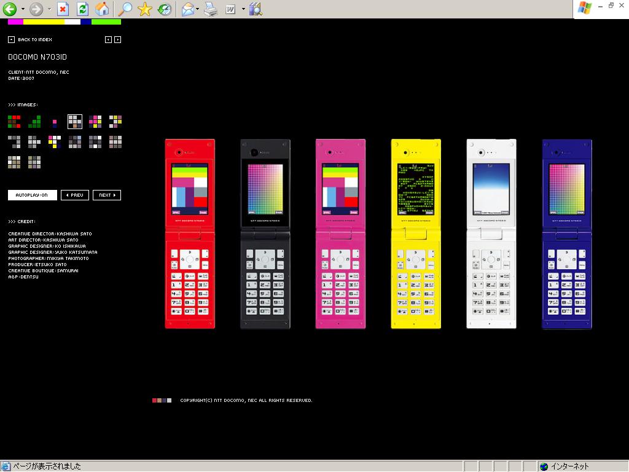Select the yellow and magenta thumbnail
The height and width of the screenshot is (472, 629).
pyautogui.click(x=55, y=142)
